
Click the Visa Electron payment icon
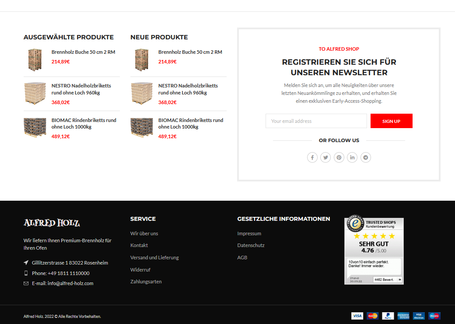pos(419,316)
